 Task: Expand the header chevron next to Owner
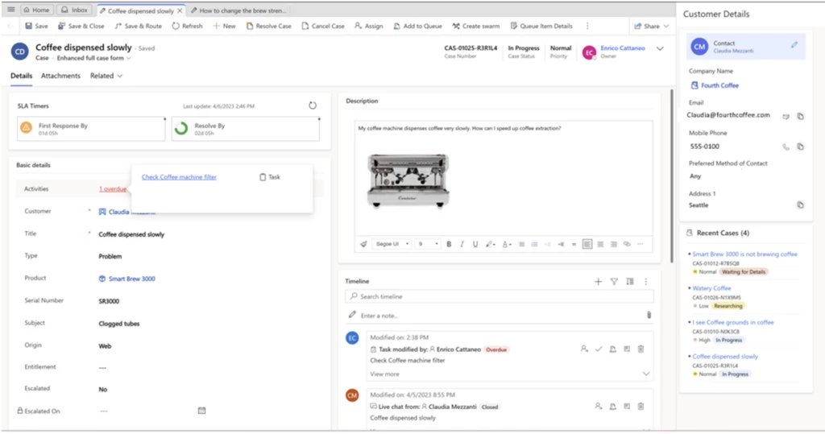coord(660,49)
